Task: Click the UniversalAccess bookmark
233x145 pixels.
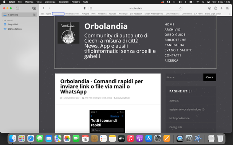Action: point(72,14)
